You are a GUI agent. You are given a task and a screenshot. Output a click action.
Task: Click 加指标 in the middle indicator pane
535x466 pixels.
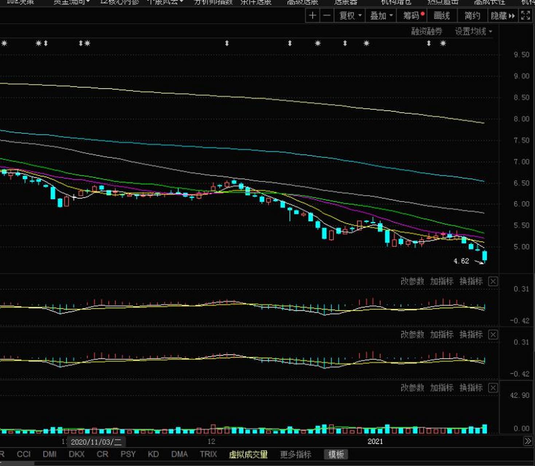click(442, 335)
